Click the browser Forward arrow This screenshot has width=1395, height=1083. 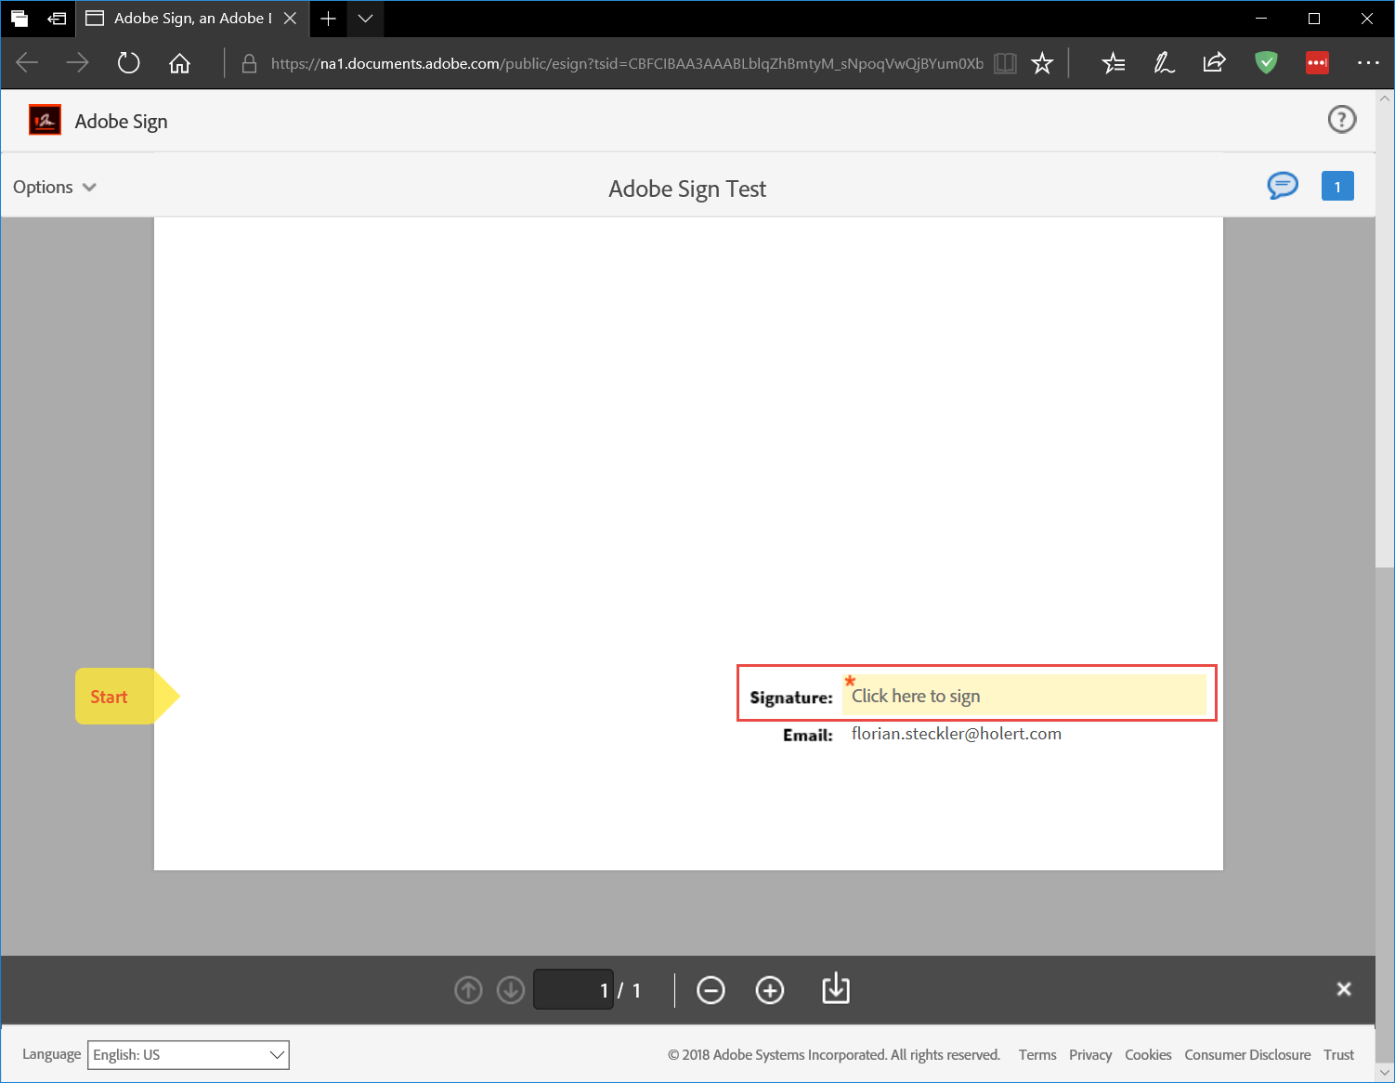click(78, 63)
